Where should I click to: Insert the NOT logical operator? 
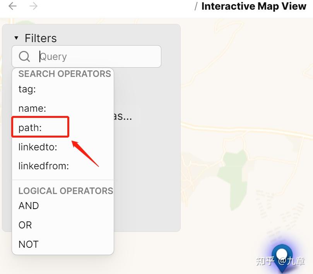(x=29, y=244)
